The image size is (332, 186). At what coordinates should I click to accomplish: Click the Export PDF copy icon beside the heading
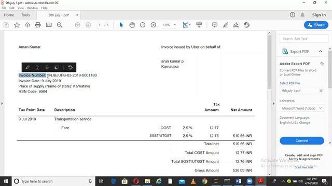point(322,64)
